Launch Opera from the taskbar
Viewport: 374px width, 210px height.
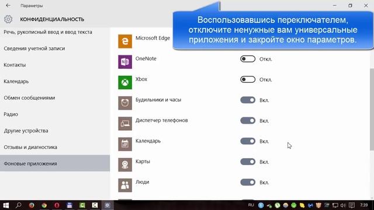[57, 205]
